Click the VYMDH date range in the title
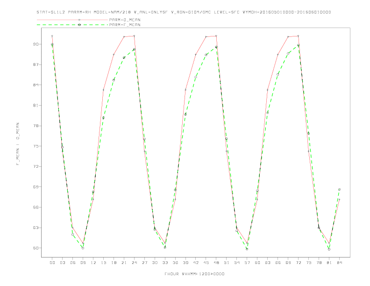370x286 pixels. [x=287, y=12]
